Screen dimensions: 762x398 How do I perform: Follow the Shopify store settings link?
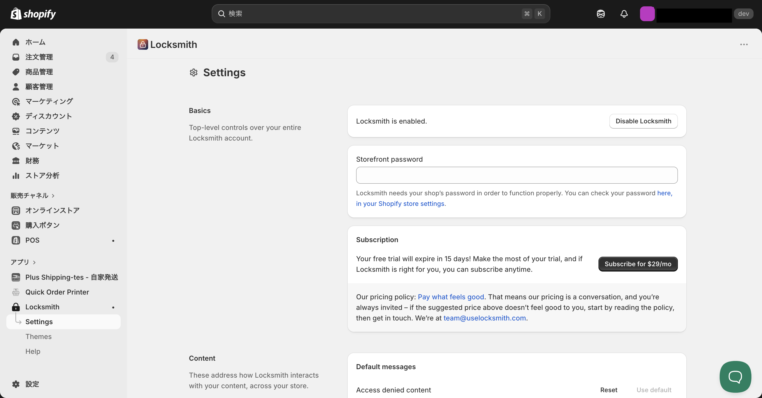click(400, 203)
